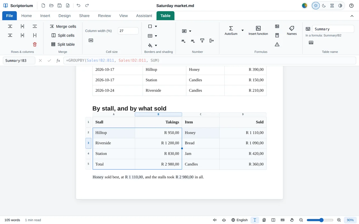Image resolution: width=359 pixels, height=224 pixels.
Task: Open the Insert function dialog
Action: point(258,31)
